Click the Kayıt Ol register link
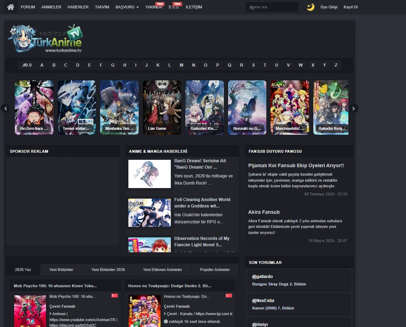 [x=350, y=7]
